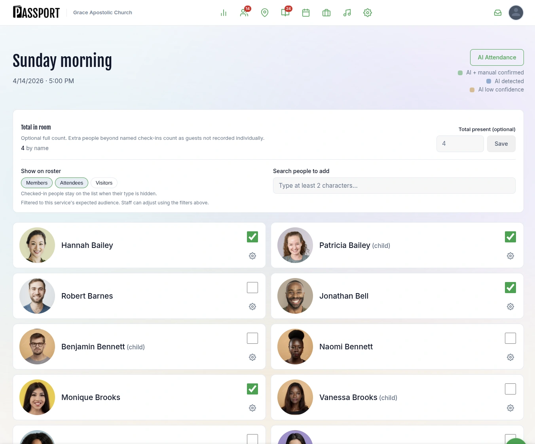Mark Naomi Bennett as present
The width and height of the screenshot is (535, 444).
coord(510,338)
